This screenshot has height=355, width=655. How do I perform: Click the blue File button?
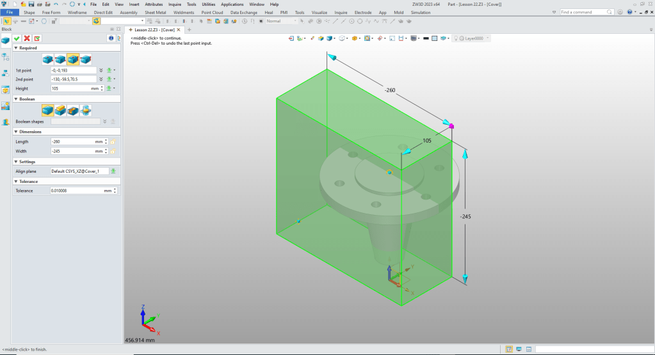pyautogui.click(x=10, y=12)
